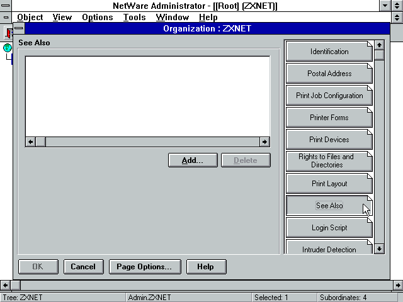Open Rights to Files and Directories page
The height and width of the screenshot is (302, 403).
329,161
